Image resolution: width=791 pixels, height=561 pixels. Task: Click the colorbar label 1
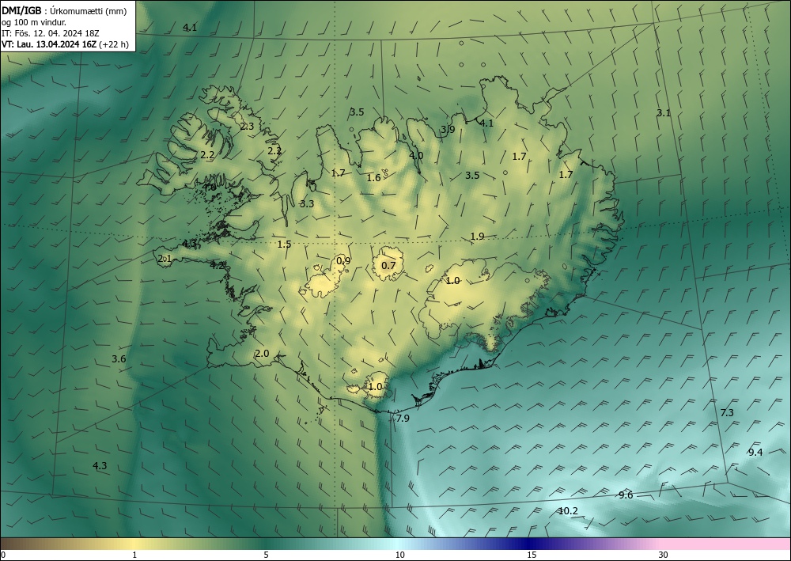pyautogui.click(x=134, y=555)
